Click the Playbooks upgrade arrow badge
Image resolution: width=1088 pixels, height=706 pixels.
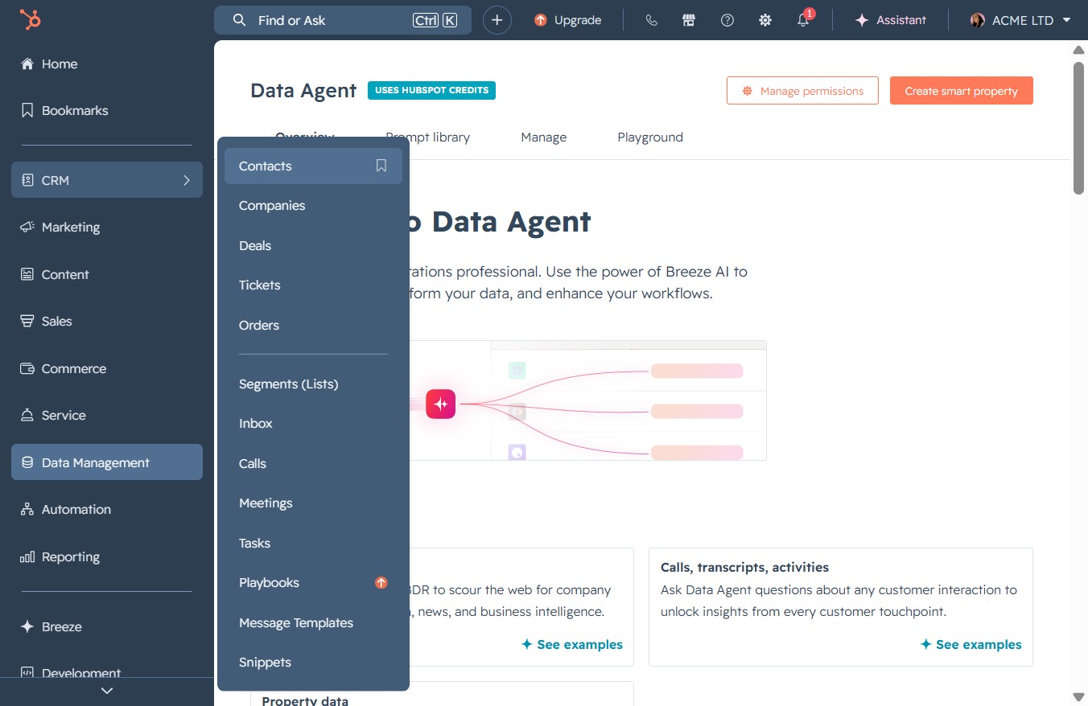click(381, 582)
